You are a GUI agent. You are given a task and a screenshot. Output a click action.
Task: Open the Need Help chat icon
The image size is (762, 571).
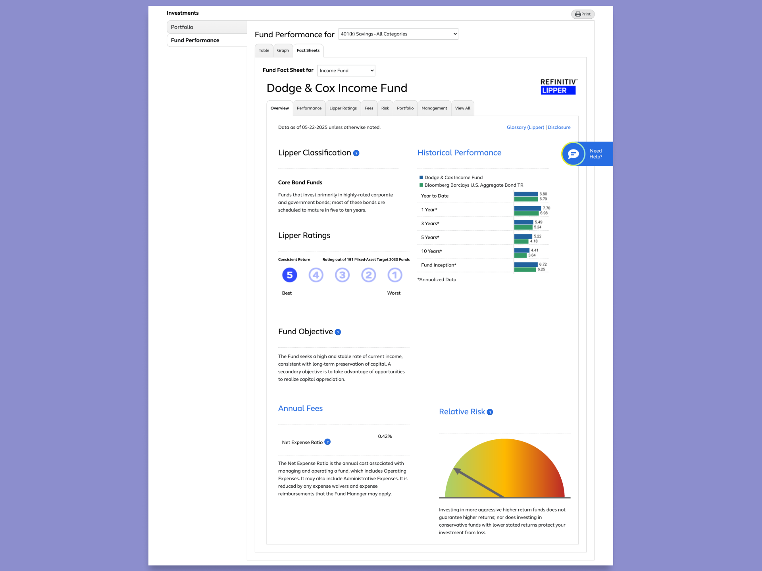coord(573,154)
